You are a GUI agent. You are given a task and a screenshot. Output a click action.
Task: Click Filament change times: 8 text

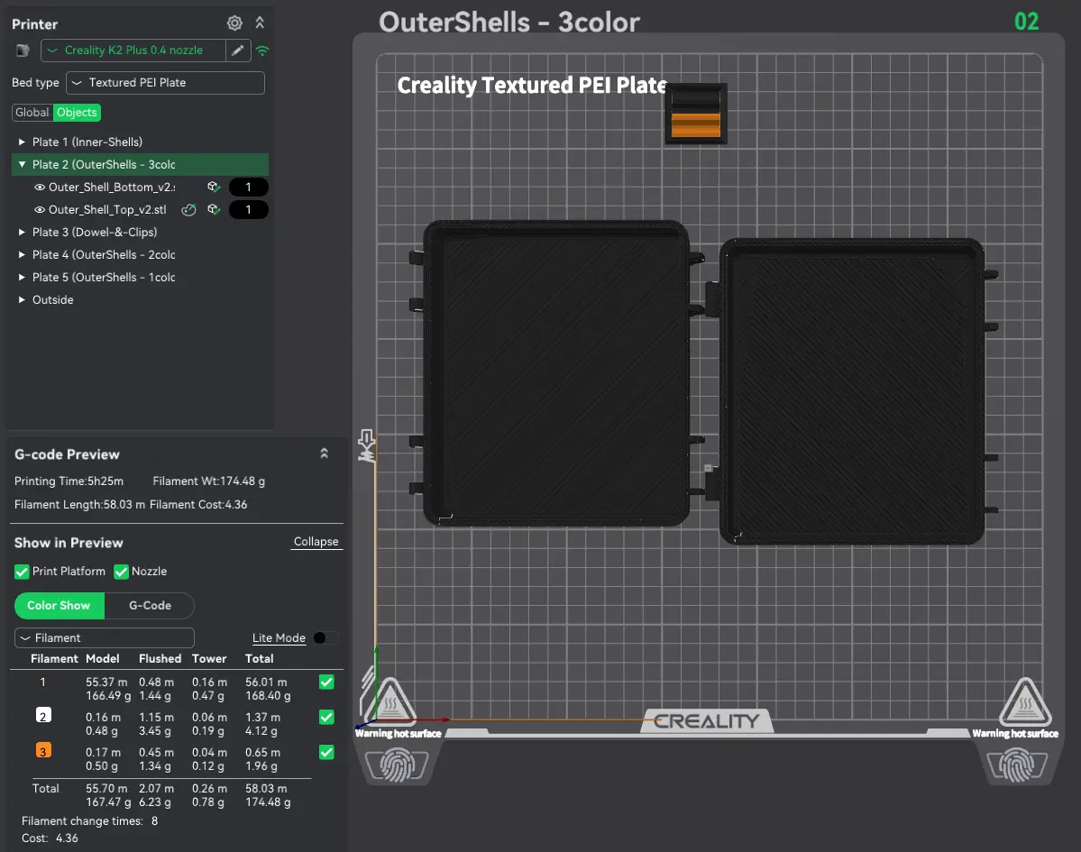[x=89, y=821]
